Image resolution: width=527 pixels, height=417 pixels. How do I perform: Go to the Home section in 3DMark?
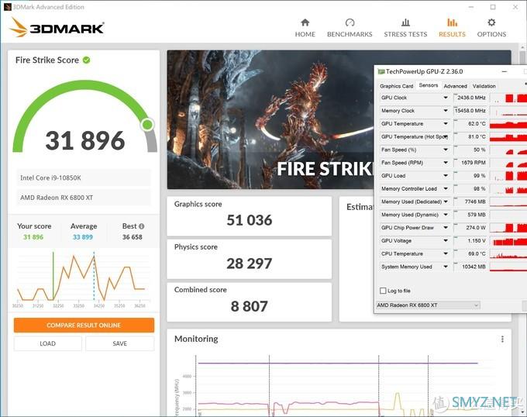(305, 28)
